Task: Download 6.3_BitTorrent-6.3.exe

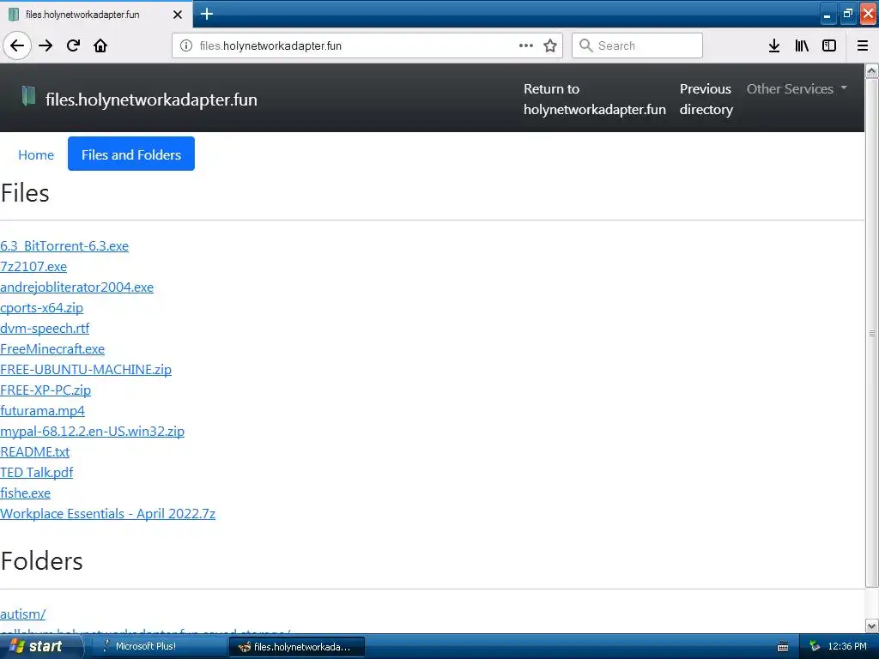Action: (x=64, y=245)
